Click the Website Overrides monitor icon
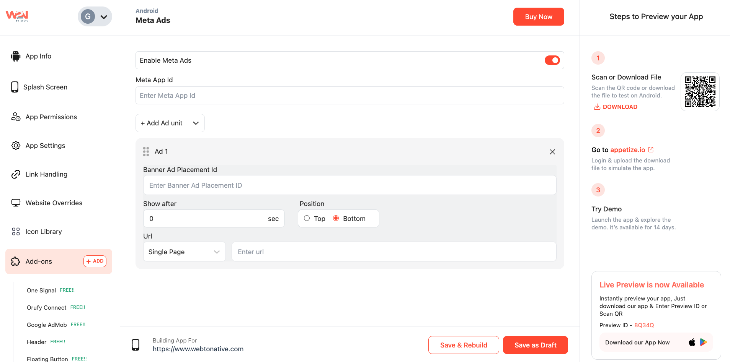This screenshot has height=362, width=730. tap(16, 203)
